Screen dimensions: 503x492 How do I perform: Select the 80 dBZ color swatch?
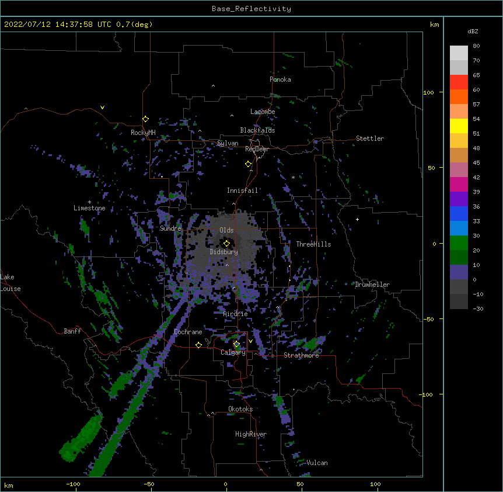point(459,53)
